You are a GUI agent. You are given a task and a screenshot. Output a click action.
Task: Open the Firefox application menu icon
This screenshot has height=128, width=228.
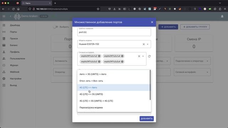point(225,9)
